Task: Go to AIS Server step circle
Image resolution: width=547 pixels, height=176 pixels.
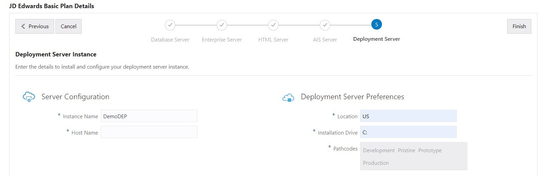Action: [325, 25]
